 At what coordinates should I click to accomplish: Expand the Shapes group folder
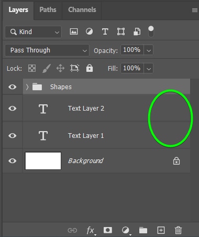click(x=27, y=87)
